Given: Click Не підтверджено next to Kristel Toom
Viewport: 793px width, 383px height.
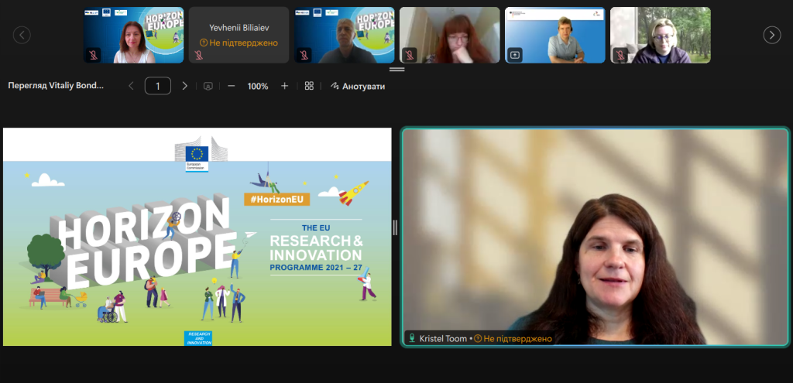Looking at the screenshot, I should point(513,339).
